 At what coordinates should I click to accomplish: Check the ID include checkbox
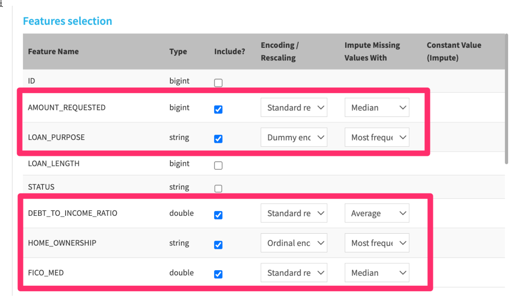(x=218, y=83)
